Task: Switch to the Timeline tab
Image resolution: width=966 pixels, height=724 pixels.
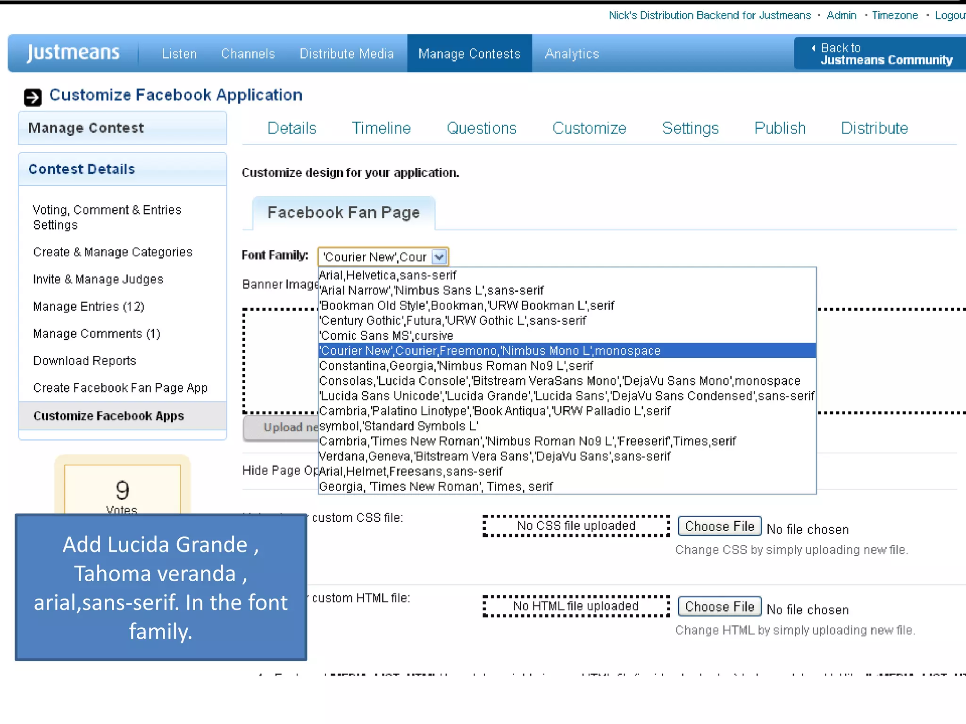Action: (381, 128)
